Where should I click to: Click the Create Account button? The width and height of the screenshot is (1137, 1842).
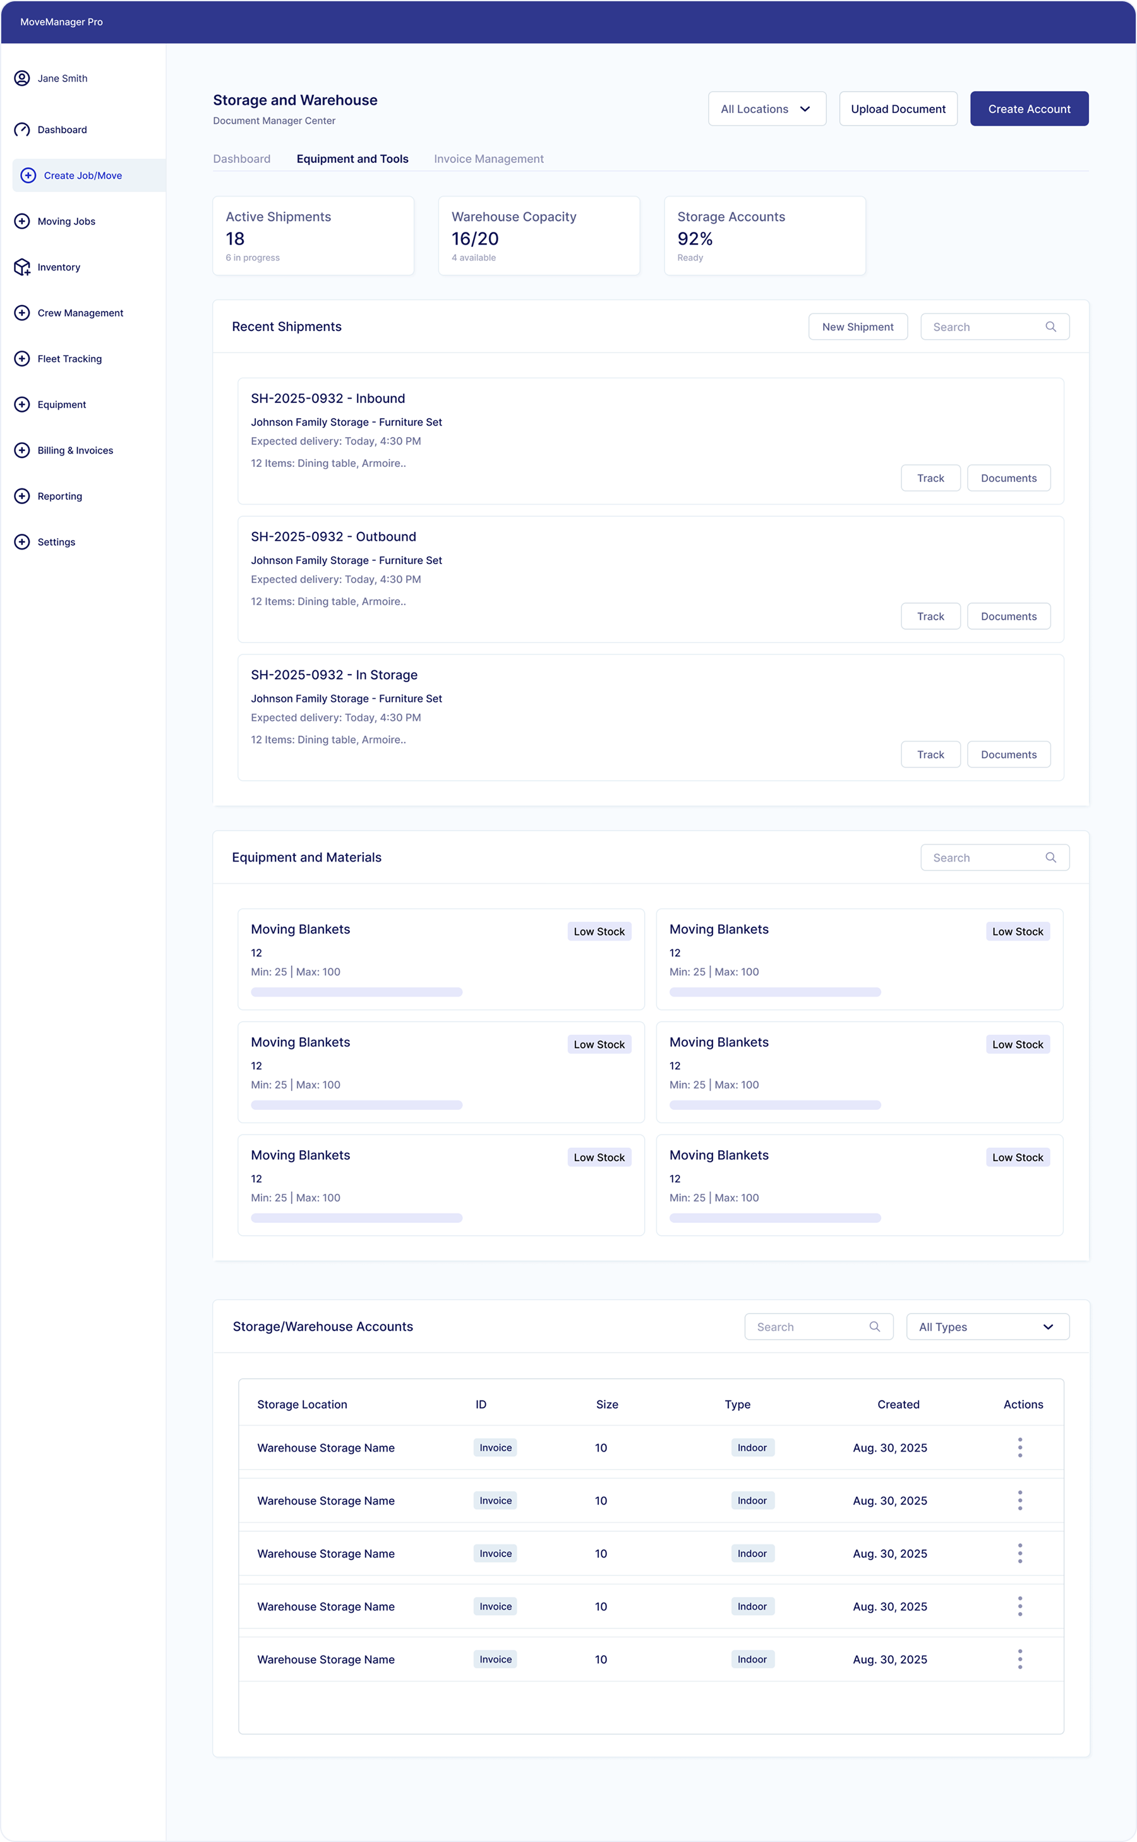pos(1028,109)
